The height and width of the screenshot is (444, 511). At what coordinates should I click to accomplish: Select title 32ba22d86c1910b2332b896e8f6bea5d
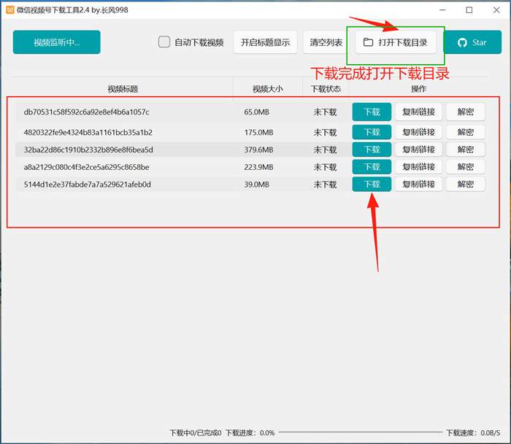[88, 149]
